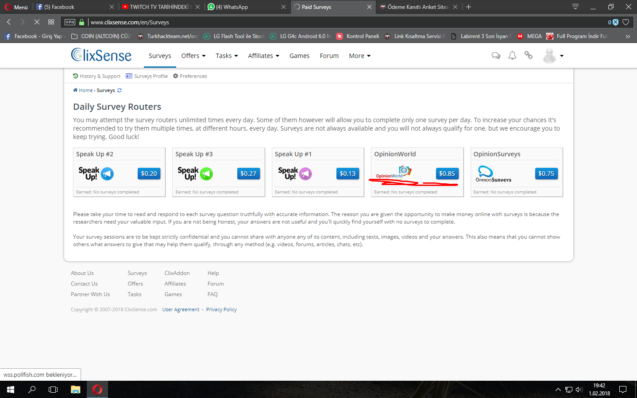Open the notifications bell
Image resolution: width=637 pixels, height=398 pixels.
[512, 55]
